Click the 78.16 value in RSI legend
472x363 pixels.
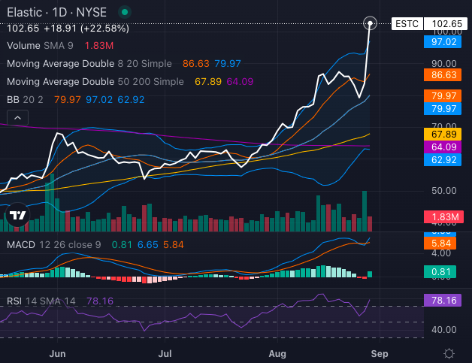pos(100,301)
